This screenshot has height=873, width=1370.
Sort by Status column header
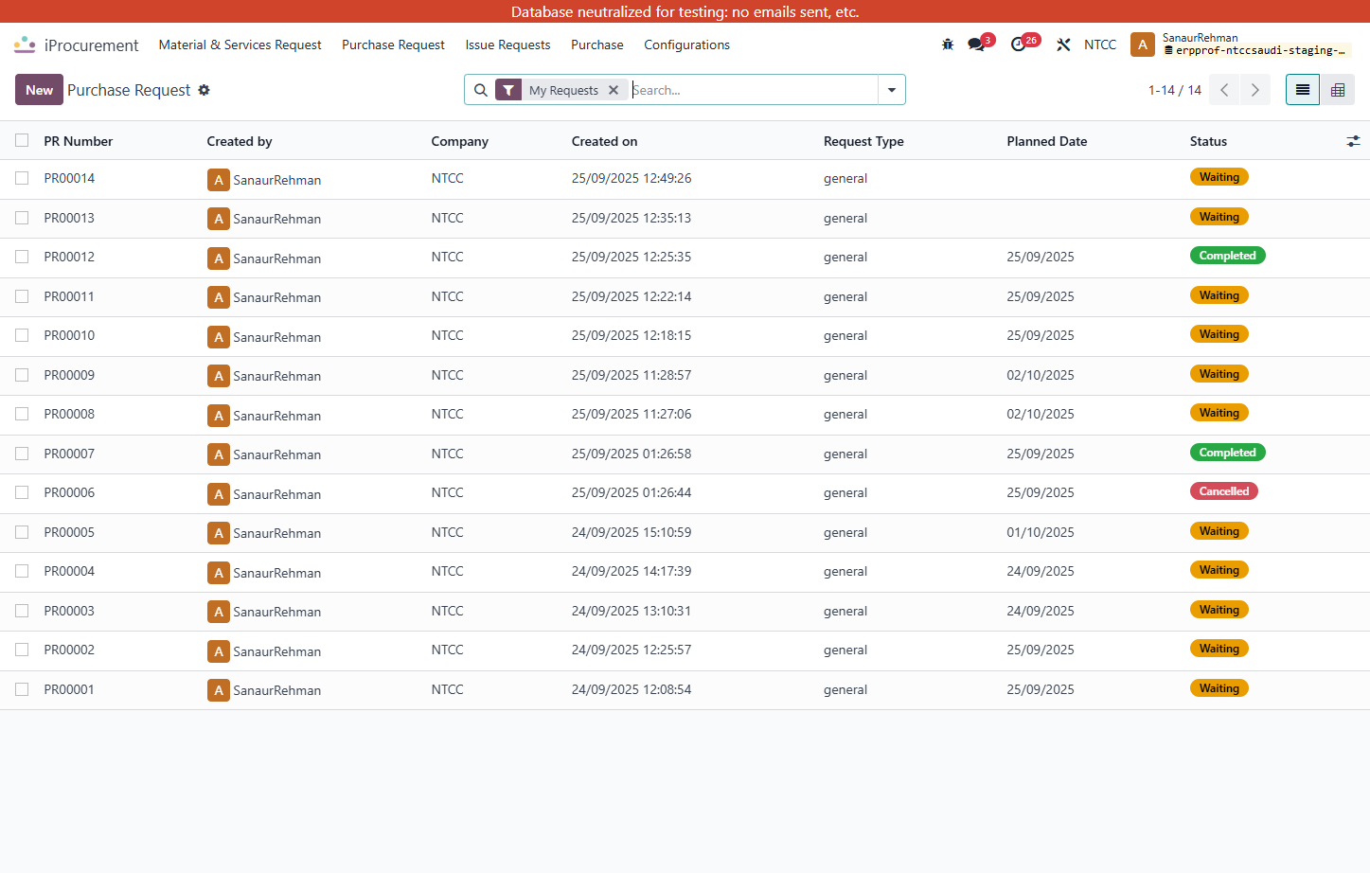tap(1208, 141)
